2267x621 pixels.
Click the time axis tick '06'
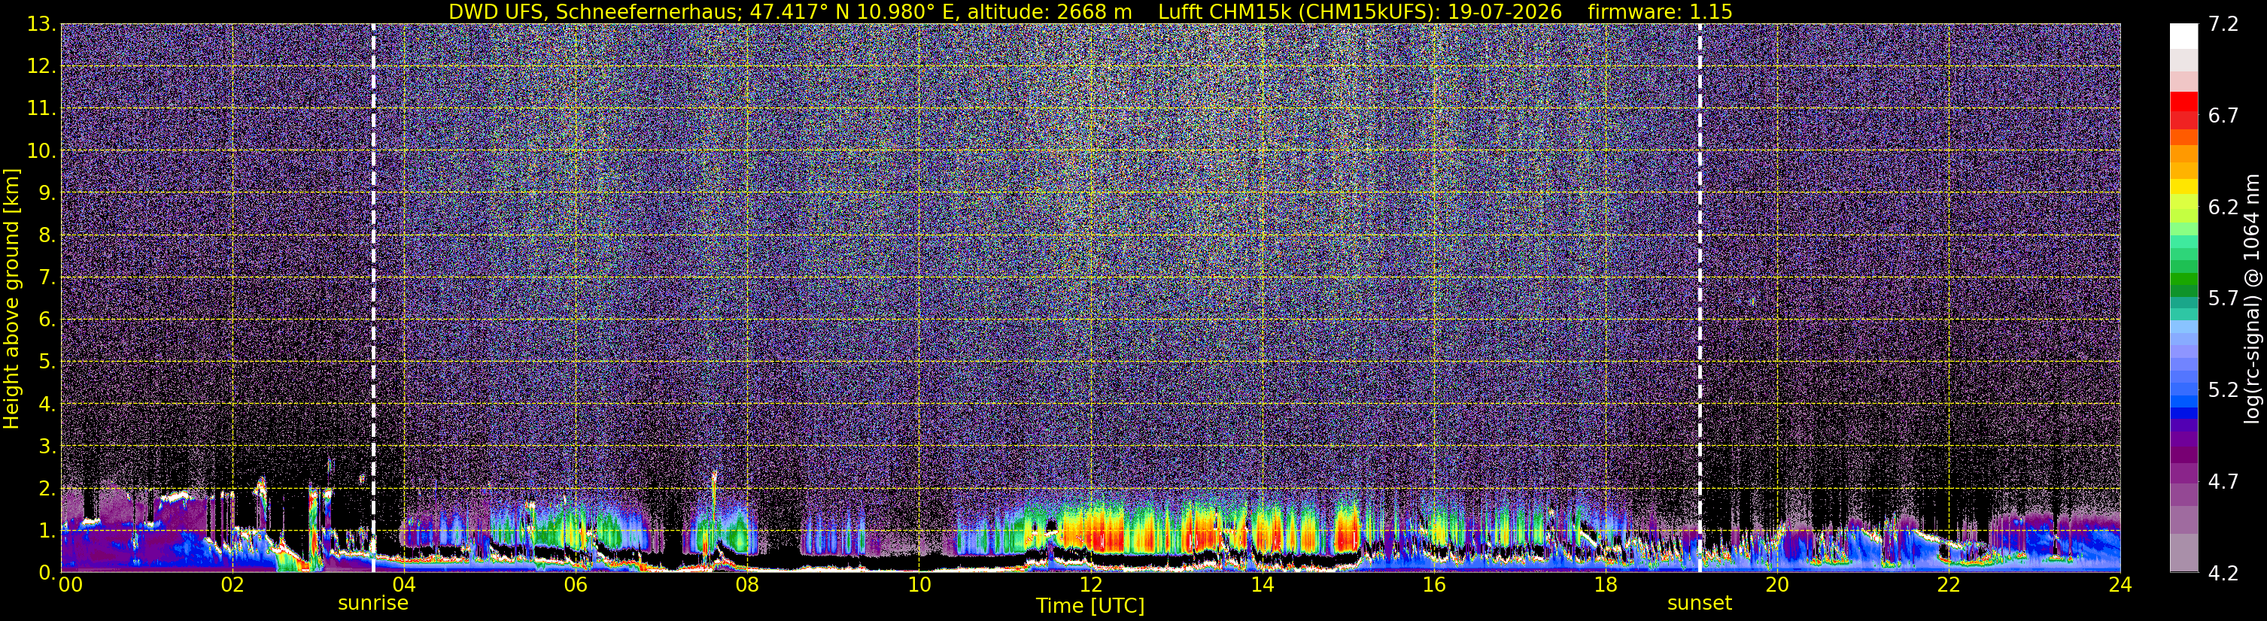tap(575, 586)
